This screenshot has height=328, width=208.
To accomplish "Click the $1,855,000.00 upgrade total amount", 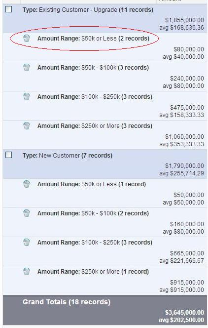I will point(184,20).
